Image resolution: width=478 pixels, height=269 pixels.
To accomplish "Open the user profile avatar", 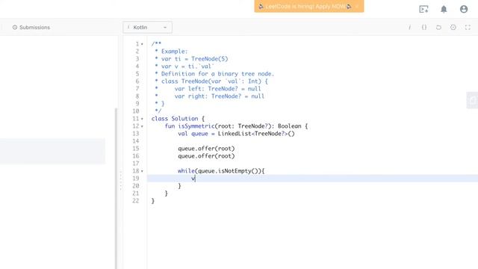I will pyautogui.click(x=464, y=9).
